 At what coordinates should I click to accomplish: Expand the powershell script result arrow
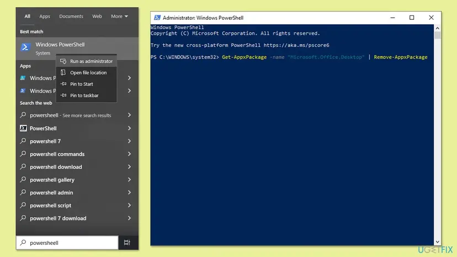coord(129,205)
